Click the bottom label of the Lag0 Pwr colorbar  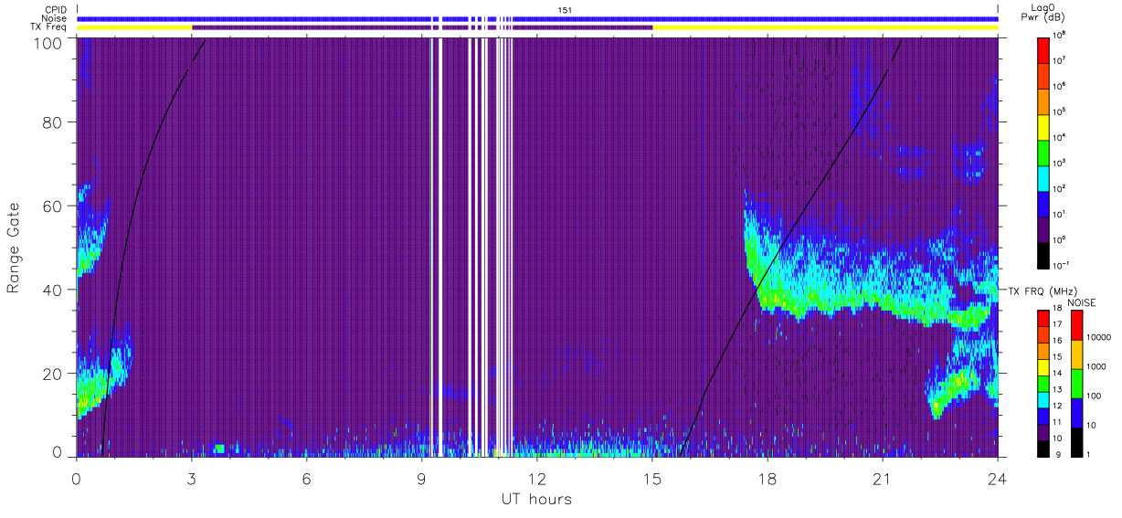[1063, 267]
